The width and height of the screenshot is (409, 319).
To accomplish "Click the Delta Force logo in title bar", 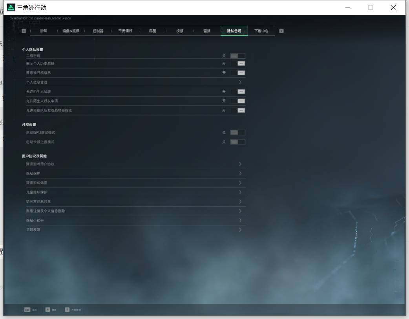I will coord(11,7).
